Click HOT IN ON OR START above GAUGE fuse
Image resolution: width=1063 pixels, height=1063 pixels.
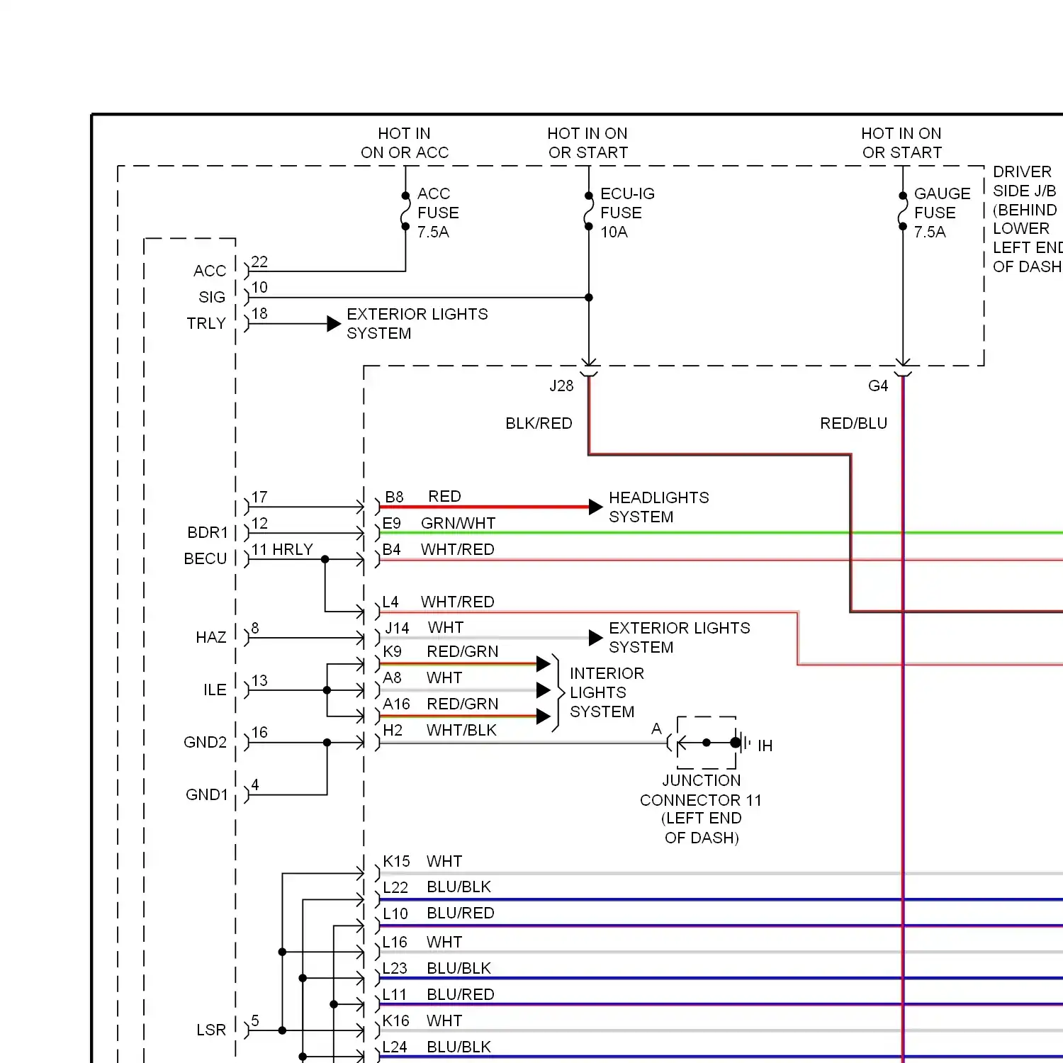[901, 143]
